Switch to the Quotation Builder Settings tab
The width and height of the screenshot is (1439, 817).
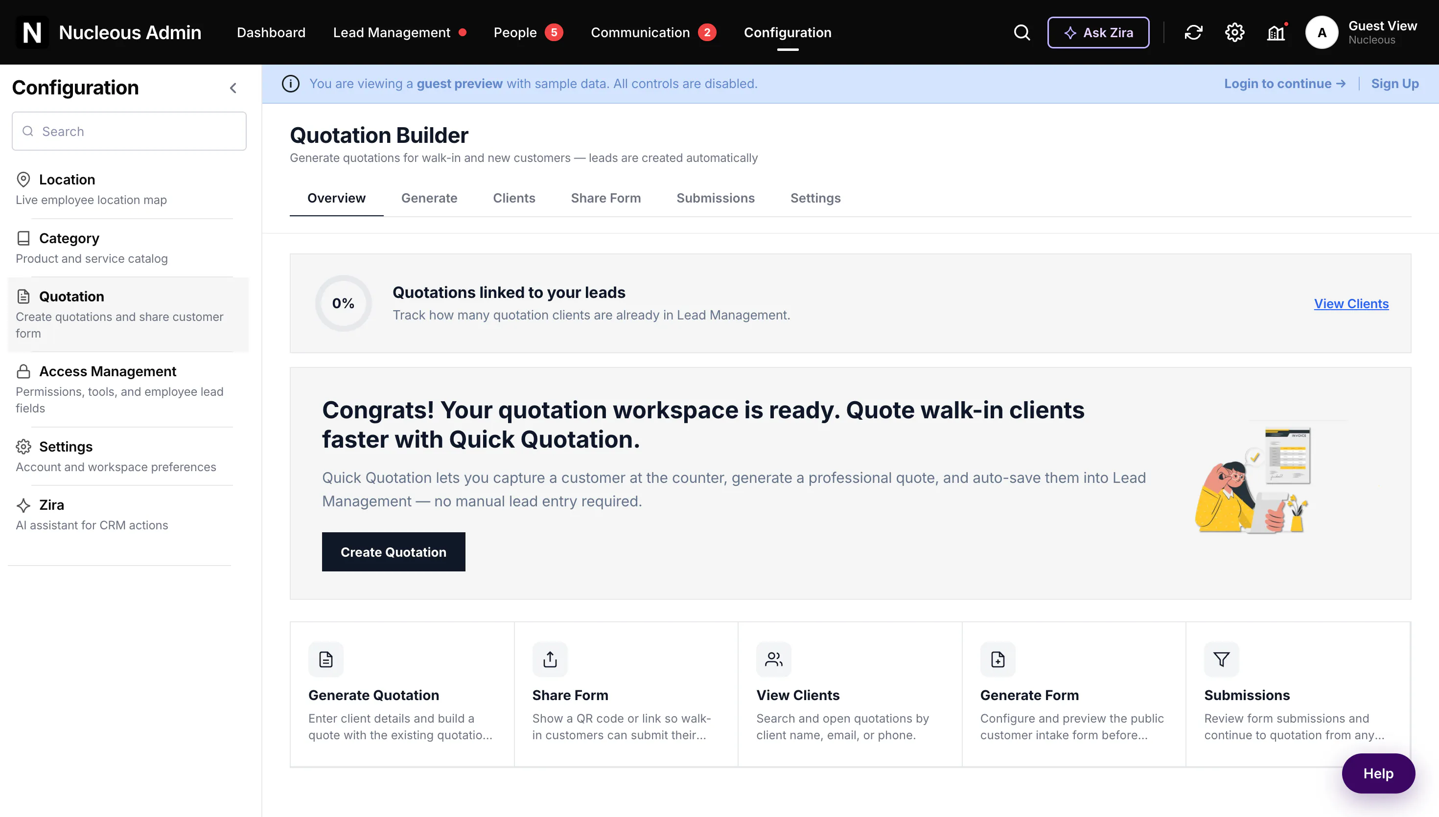[815, 198]
